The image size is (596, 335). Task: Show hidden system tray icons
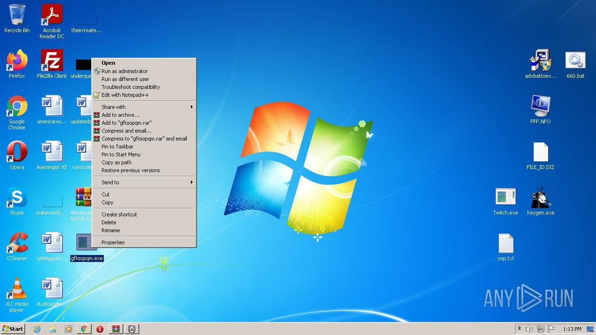point(519,329)
